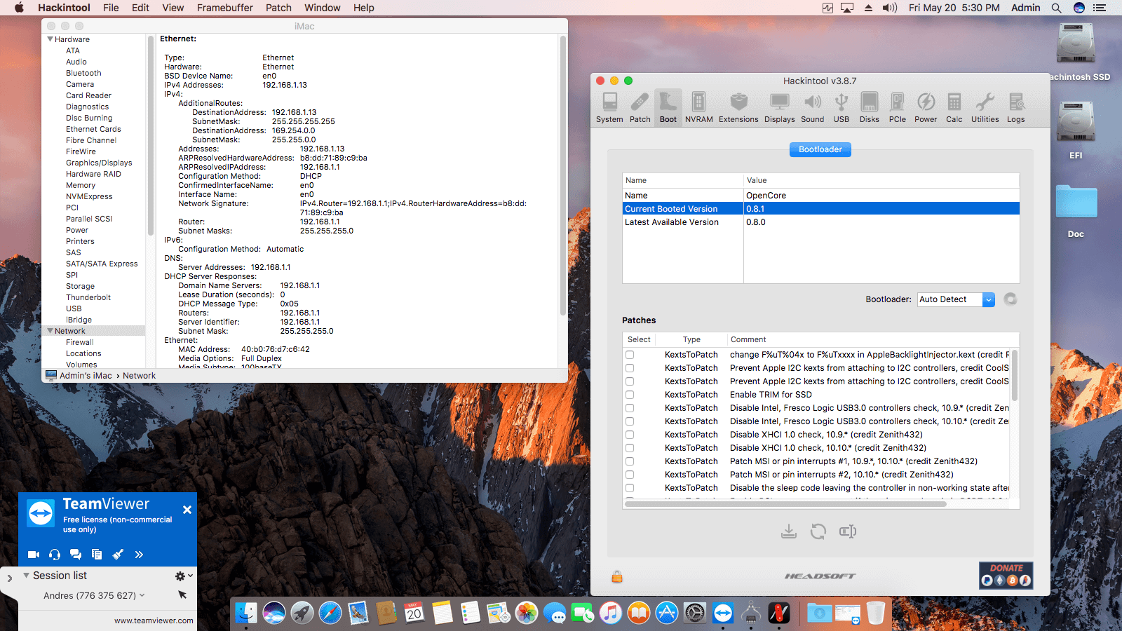Click the www.teamviewer.com link
Screen dimensions: 1122x631
pos(154,620)
